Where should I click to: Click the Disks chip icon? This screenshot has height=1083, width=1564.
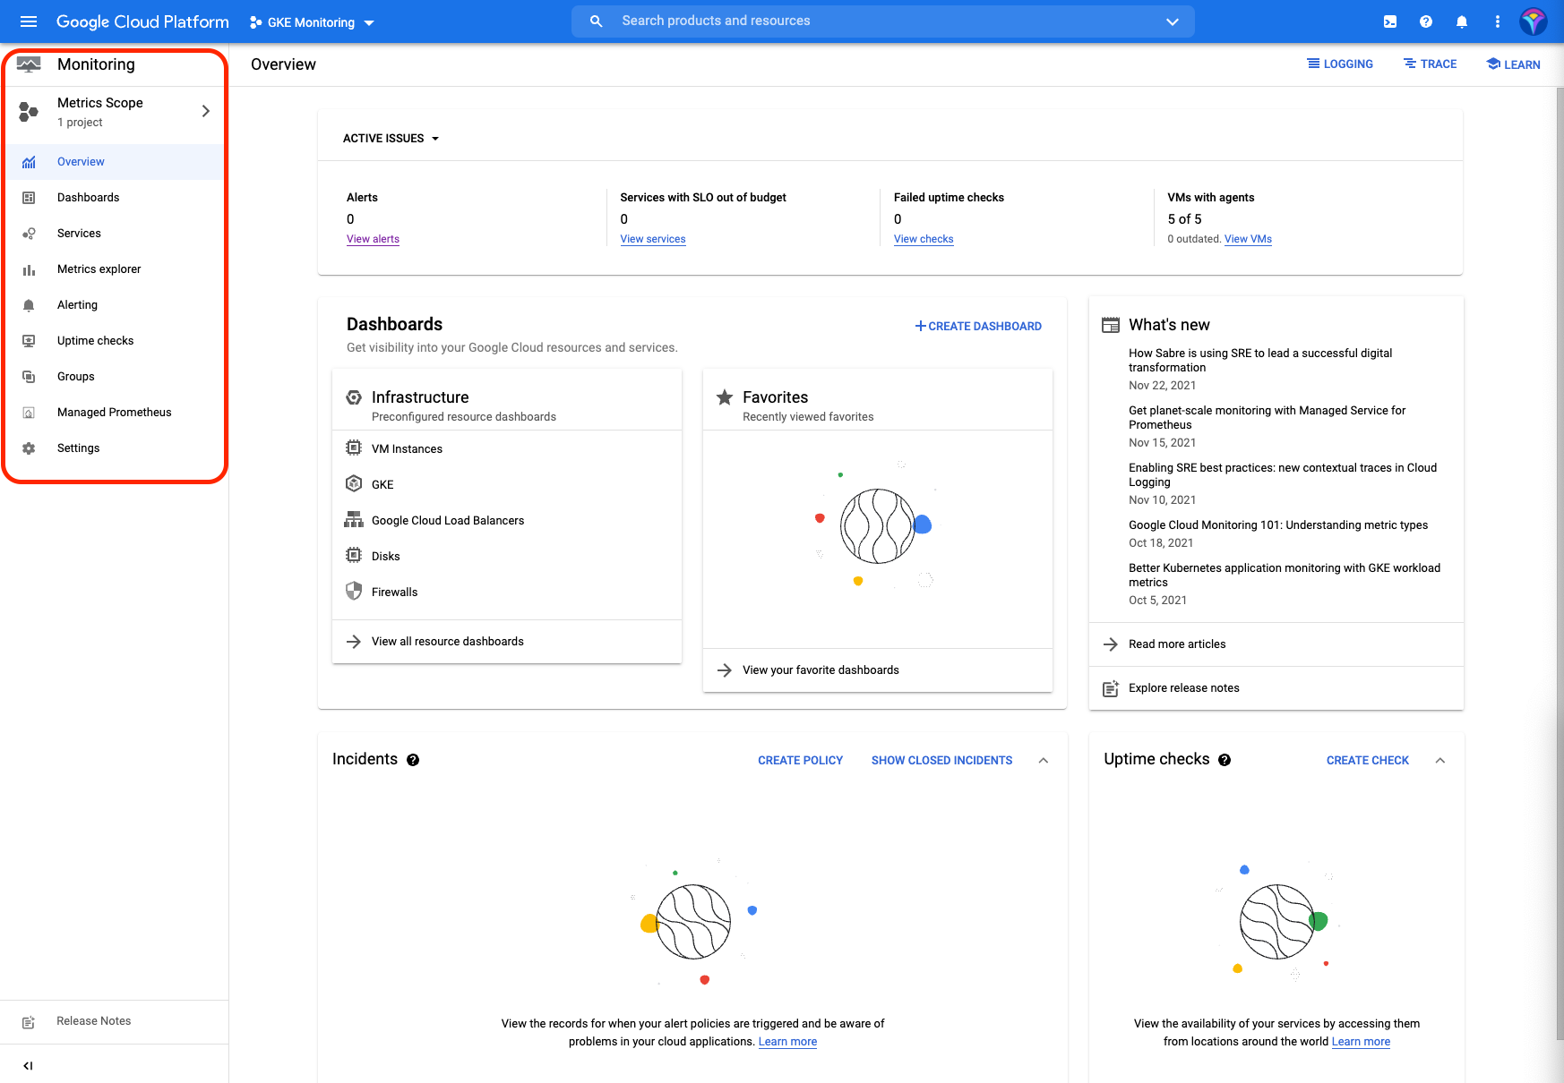[354, 555]
